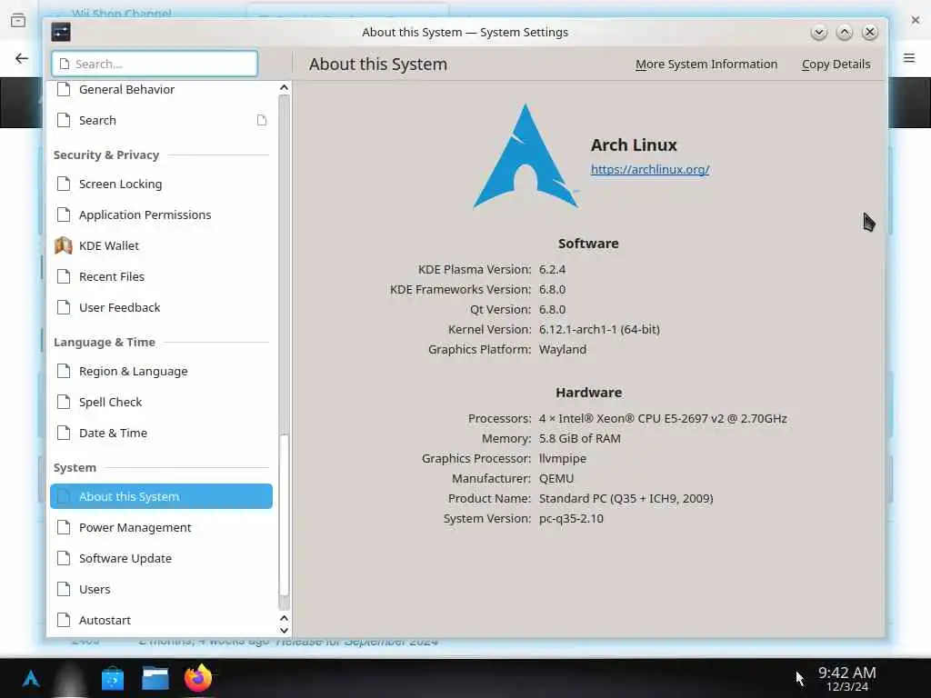Maximize the System Settings window
931x698 pixels.
(845, 33)
